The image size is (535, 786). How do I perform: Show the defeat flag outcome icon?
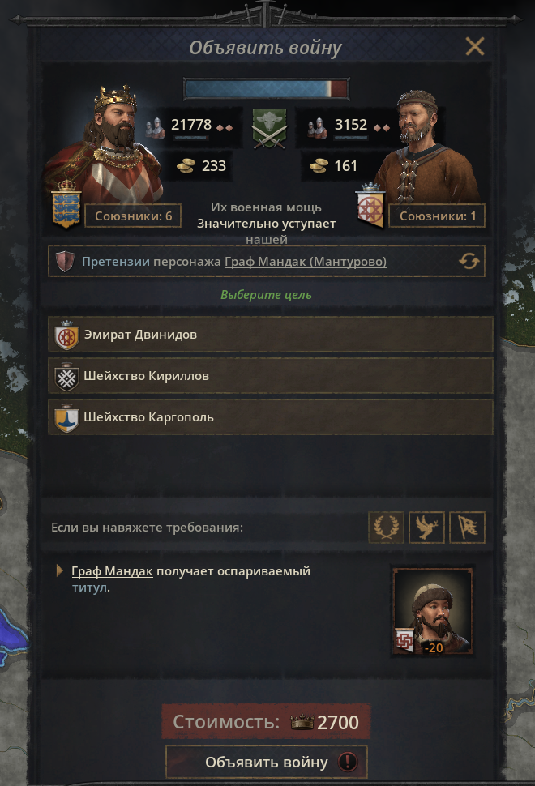467,528
